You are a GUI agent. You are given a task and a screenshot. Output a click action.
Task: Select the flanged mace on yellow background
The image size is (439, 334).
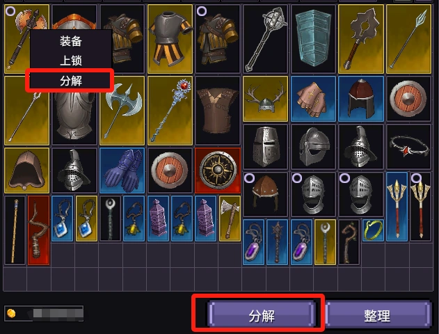point(361,39)
